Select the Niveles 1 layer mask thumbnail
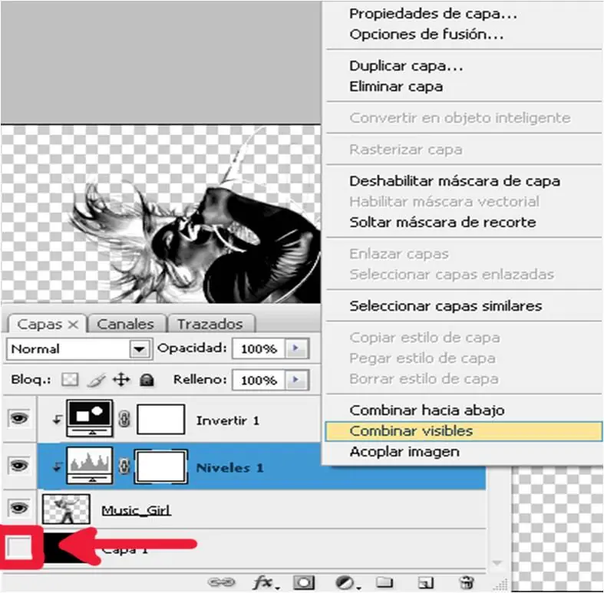The image size is (604, 593). (160, 466)
